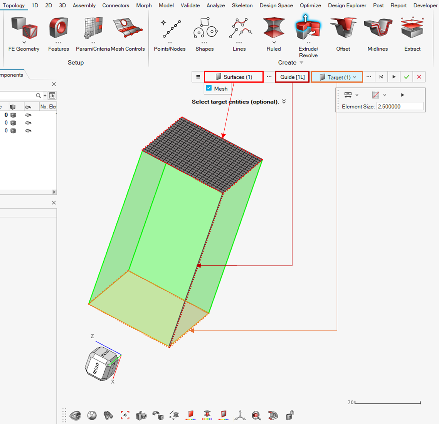Screen dimensions: 439x424
Task: Expand the Create group arrow
Action: point(301,63)
